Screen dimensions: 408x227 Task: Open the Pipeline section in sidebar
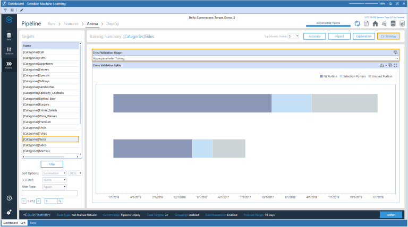(9, 65)
